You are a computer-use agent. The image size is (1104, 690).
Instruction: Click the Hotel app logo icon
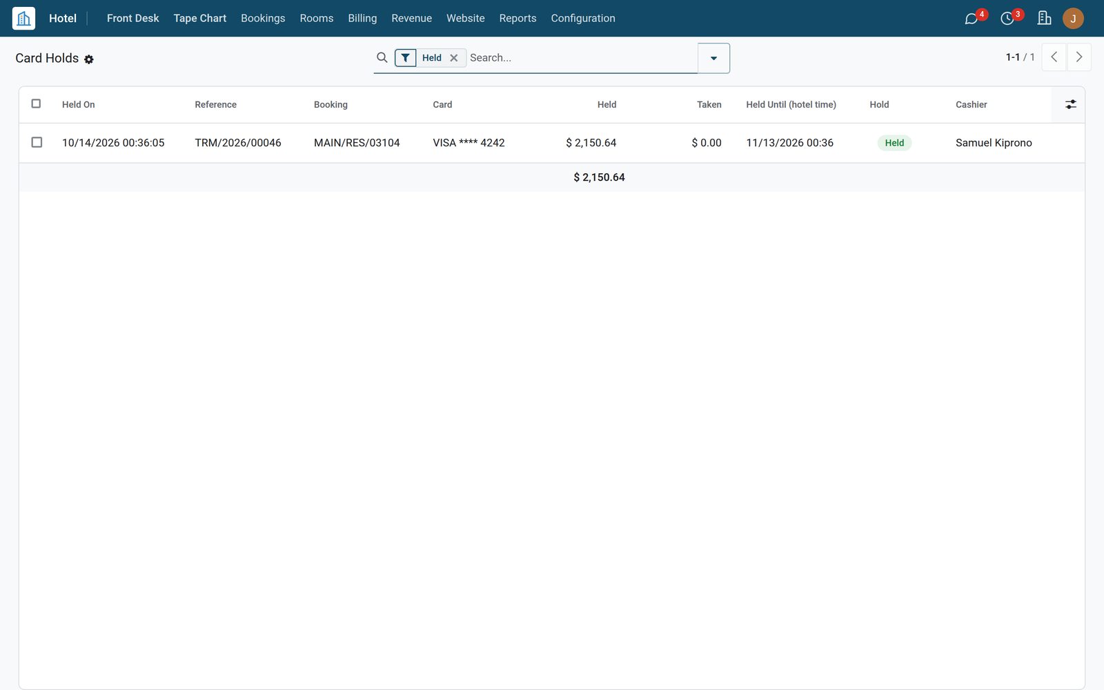[23, 18]
